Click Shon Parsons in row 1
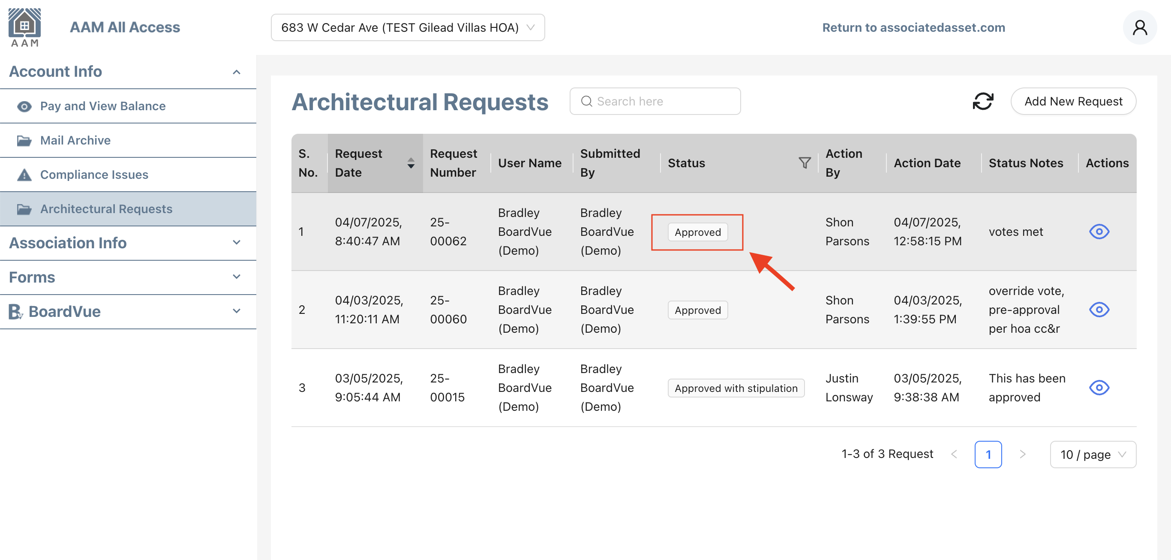 click(847, 232)
